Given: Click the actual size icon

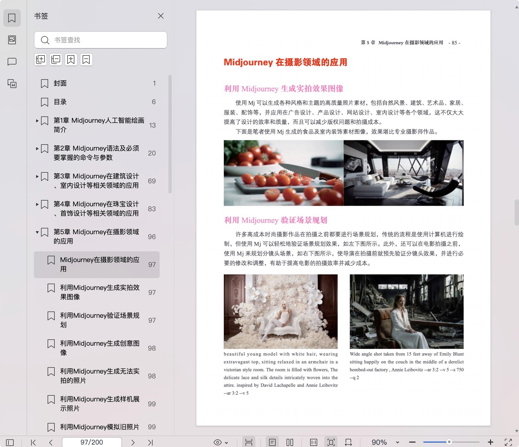Looking at the screenshot, I should pyautogui.click(x=314, y=442).
